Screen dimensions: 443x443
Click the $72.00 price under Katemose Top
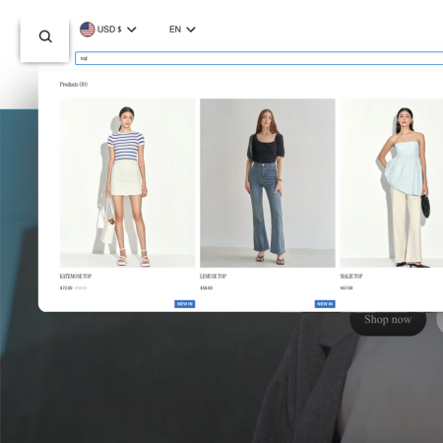[x=66, y=287]
